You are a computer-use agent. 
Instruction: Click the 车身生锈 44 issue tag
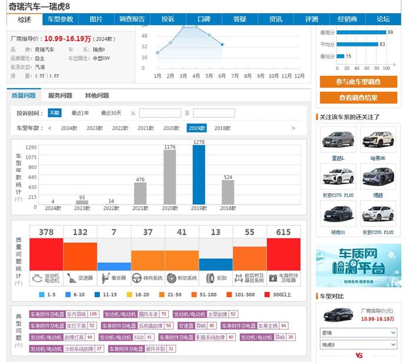pyautogui.click(x=255, y=326)
